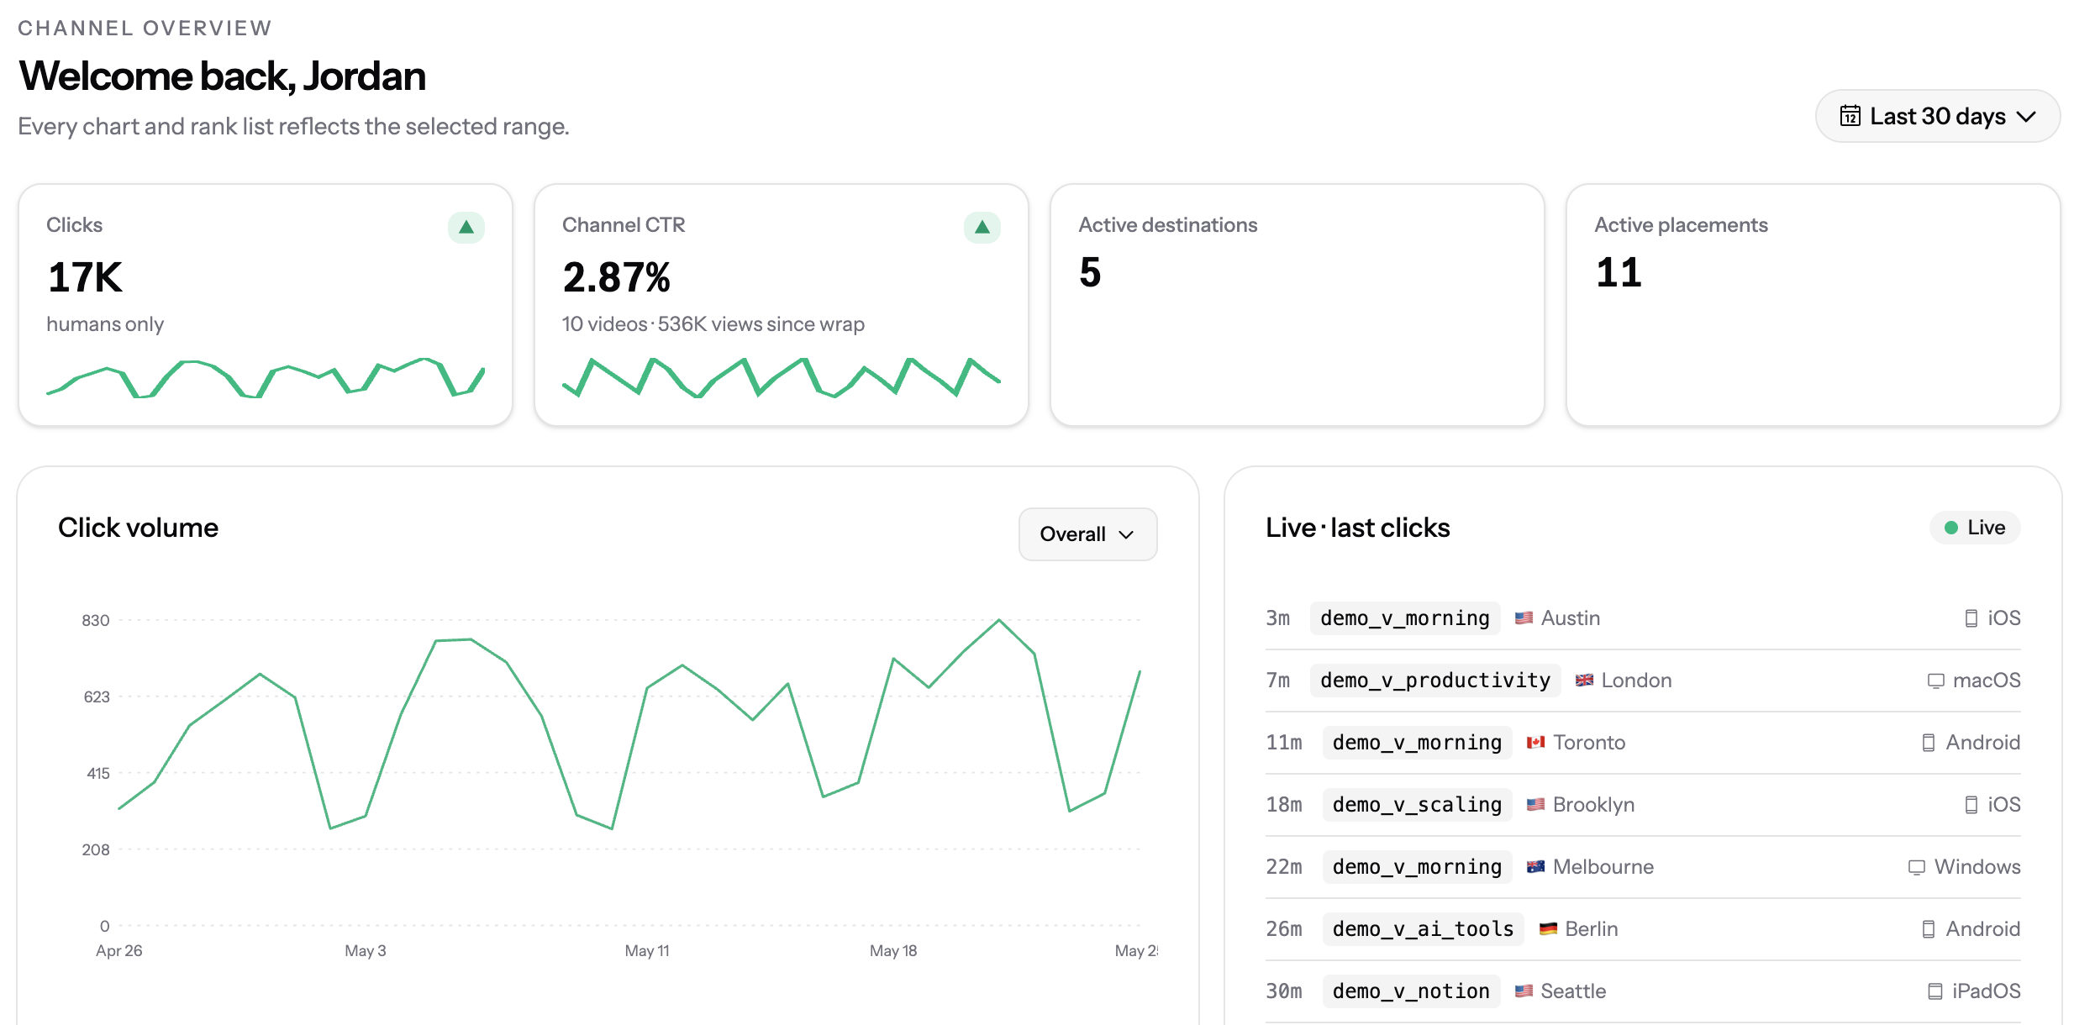2074x1025 pixels.
Task: Click the Seattle city label
Action: 1573,991
